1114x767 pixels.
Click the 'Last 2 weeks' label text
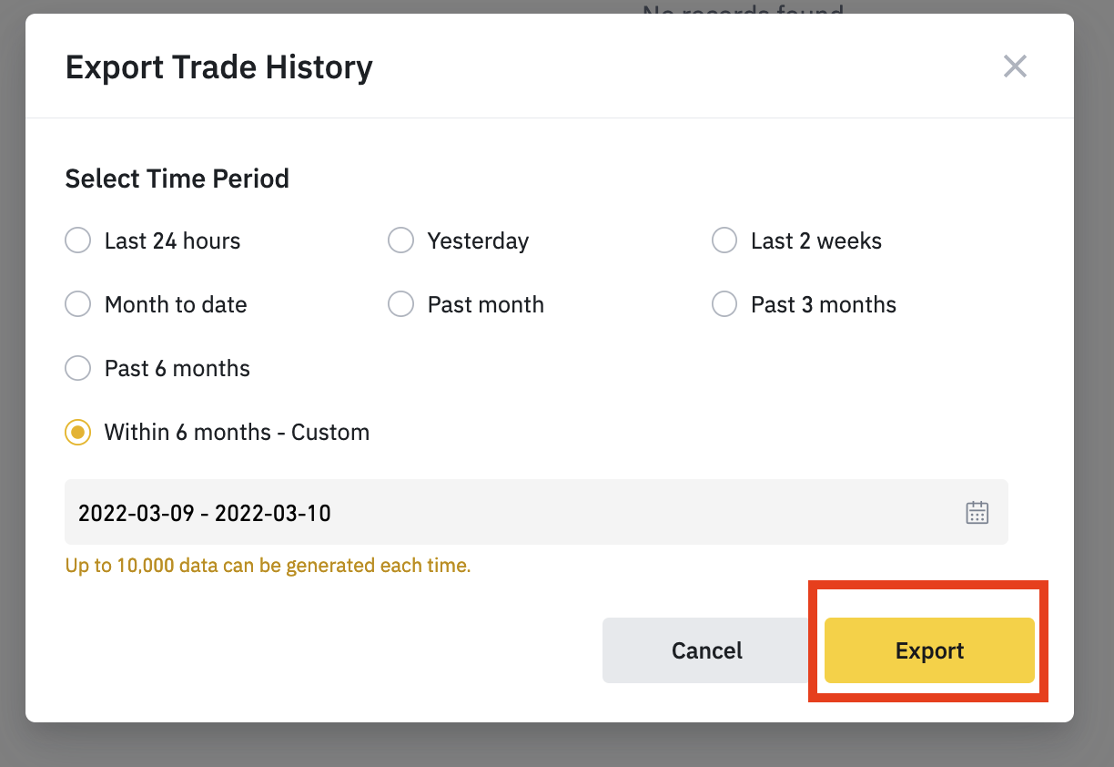point(816,240)
